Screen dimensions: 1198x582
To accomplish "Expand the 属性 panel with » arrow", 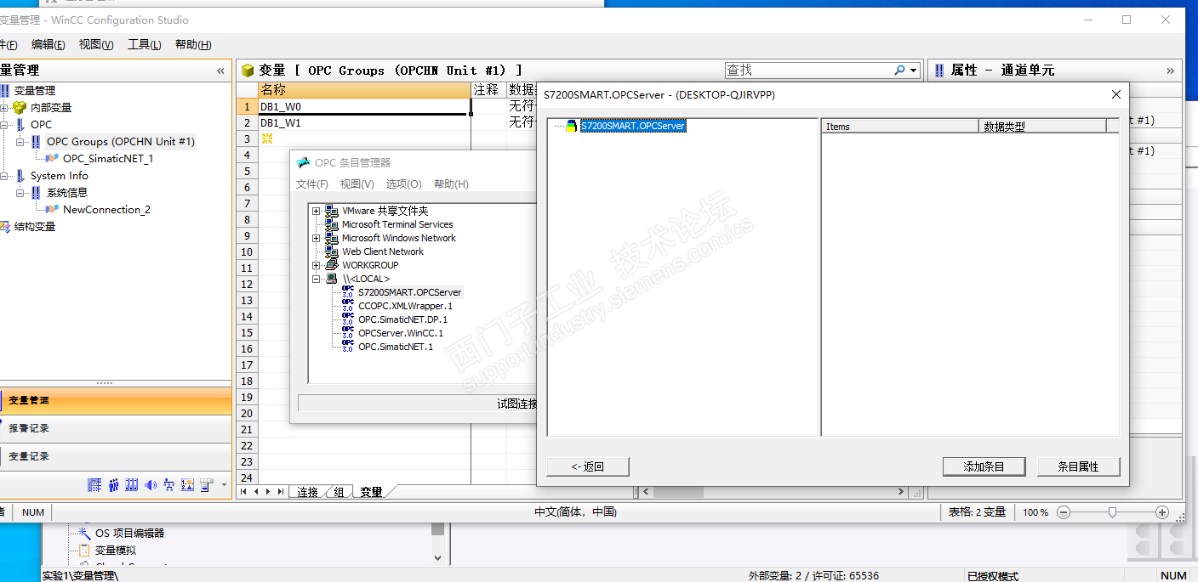I will tap(1170, 71).
